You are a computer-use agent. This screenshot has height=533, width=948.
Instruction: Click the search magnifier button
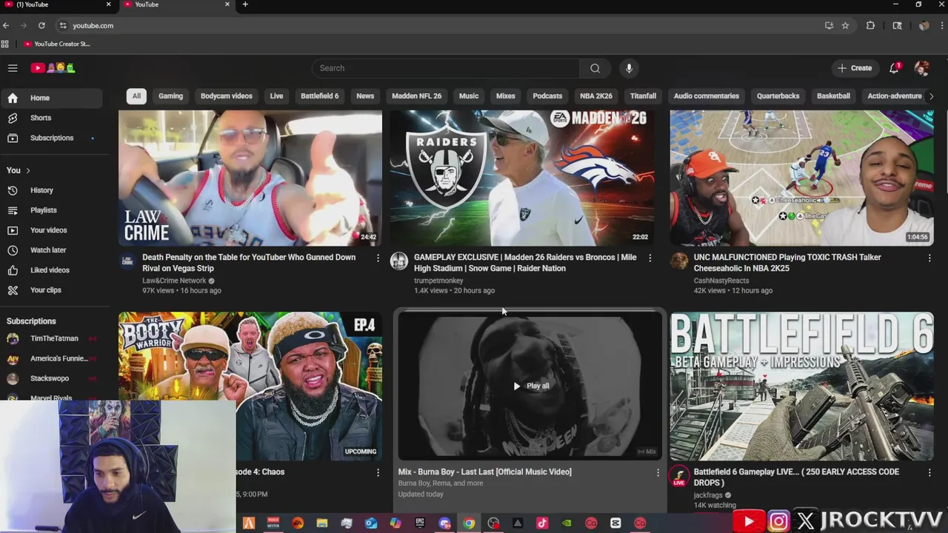coord(595,68)
